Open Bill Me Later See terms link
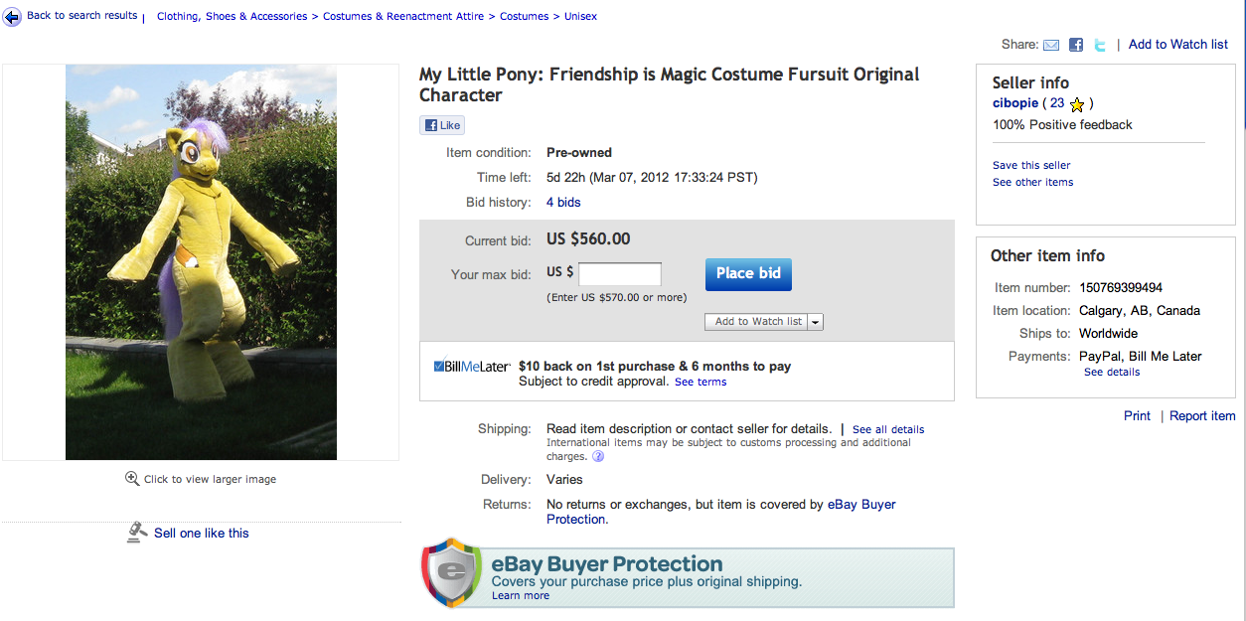 [x=701, y=382]
